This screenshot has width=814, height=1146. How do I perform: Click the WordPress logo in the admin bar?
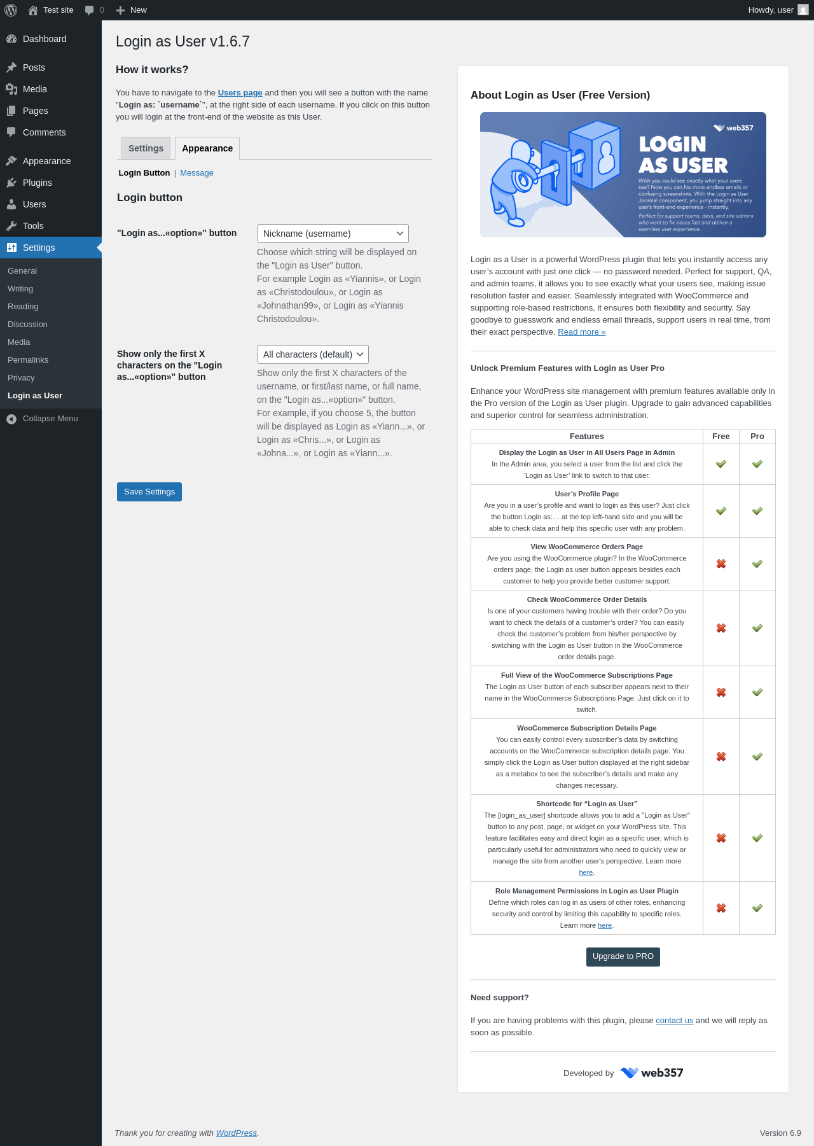tap(11, 10)
